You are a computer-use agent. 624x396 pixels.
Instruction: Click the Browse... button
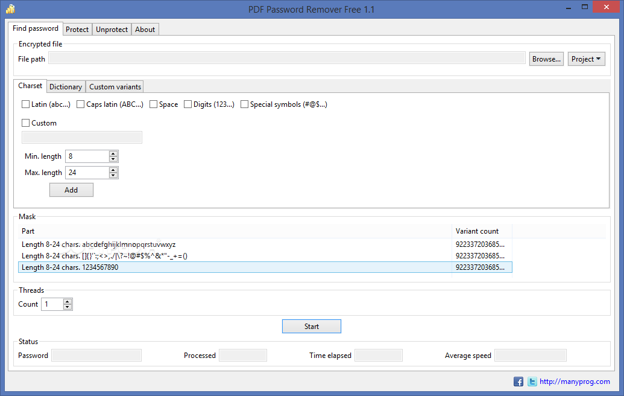click(546, 59)
